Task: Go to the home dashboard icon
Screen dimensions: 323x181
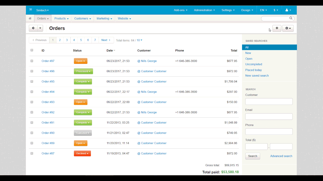Action: tap(30, 18)
